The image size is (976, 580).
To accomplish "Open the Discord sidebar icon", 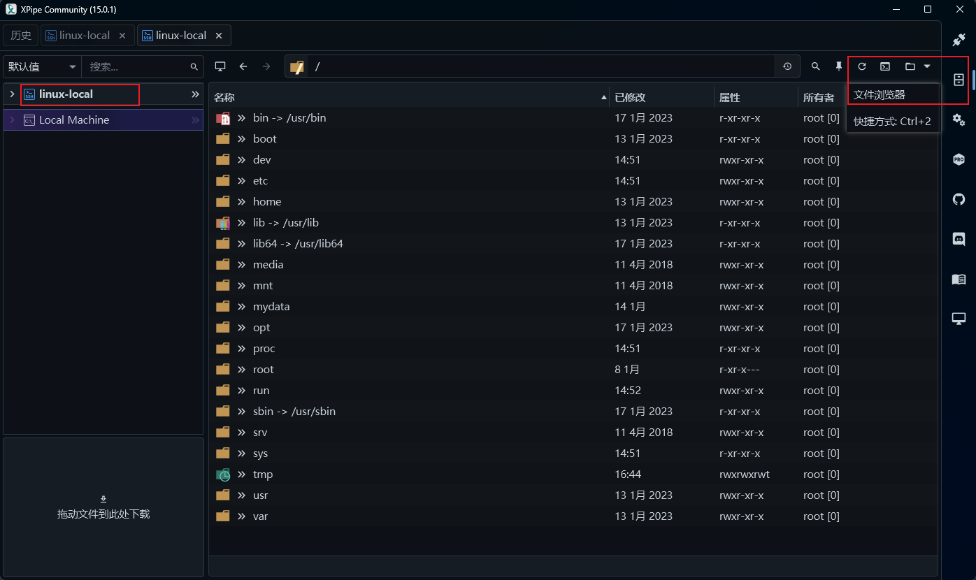I will pyautogui.click(x=959, y=239).
